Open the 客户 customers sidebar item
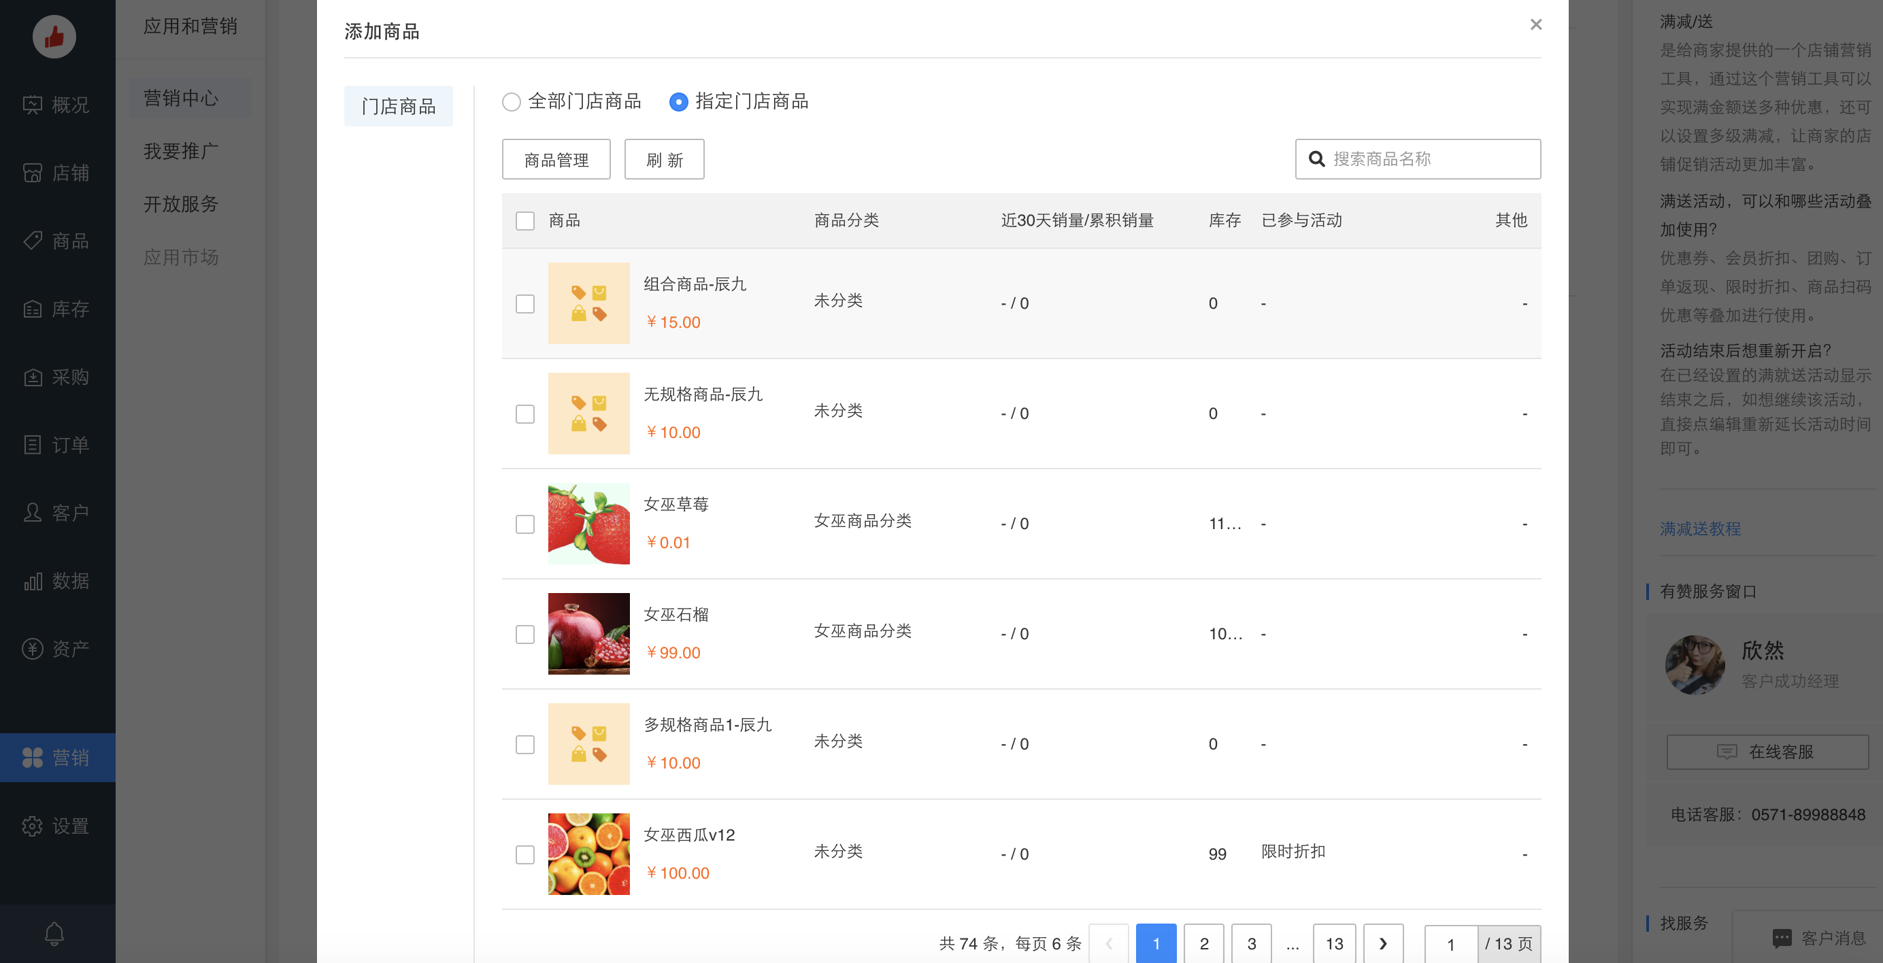 pos(57,512)
